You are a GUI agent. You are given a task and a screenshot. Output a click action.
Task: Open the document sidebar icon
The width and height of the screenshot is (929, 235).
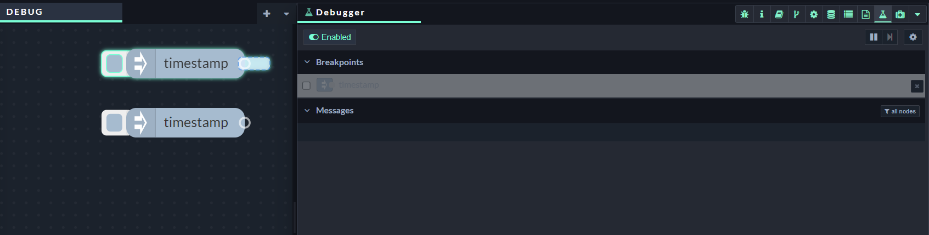[x=865, y=14]
